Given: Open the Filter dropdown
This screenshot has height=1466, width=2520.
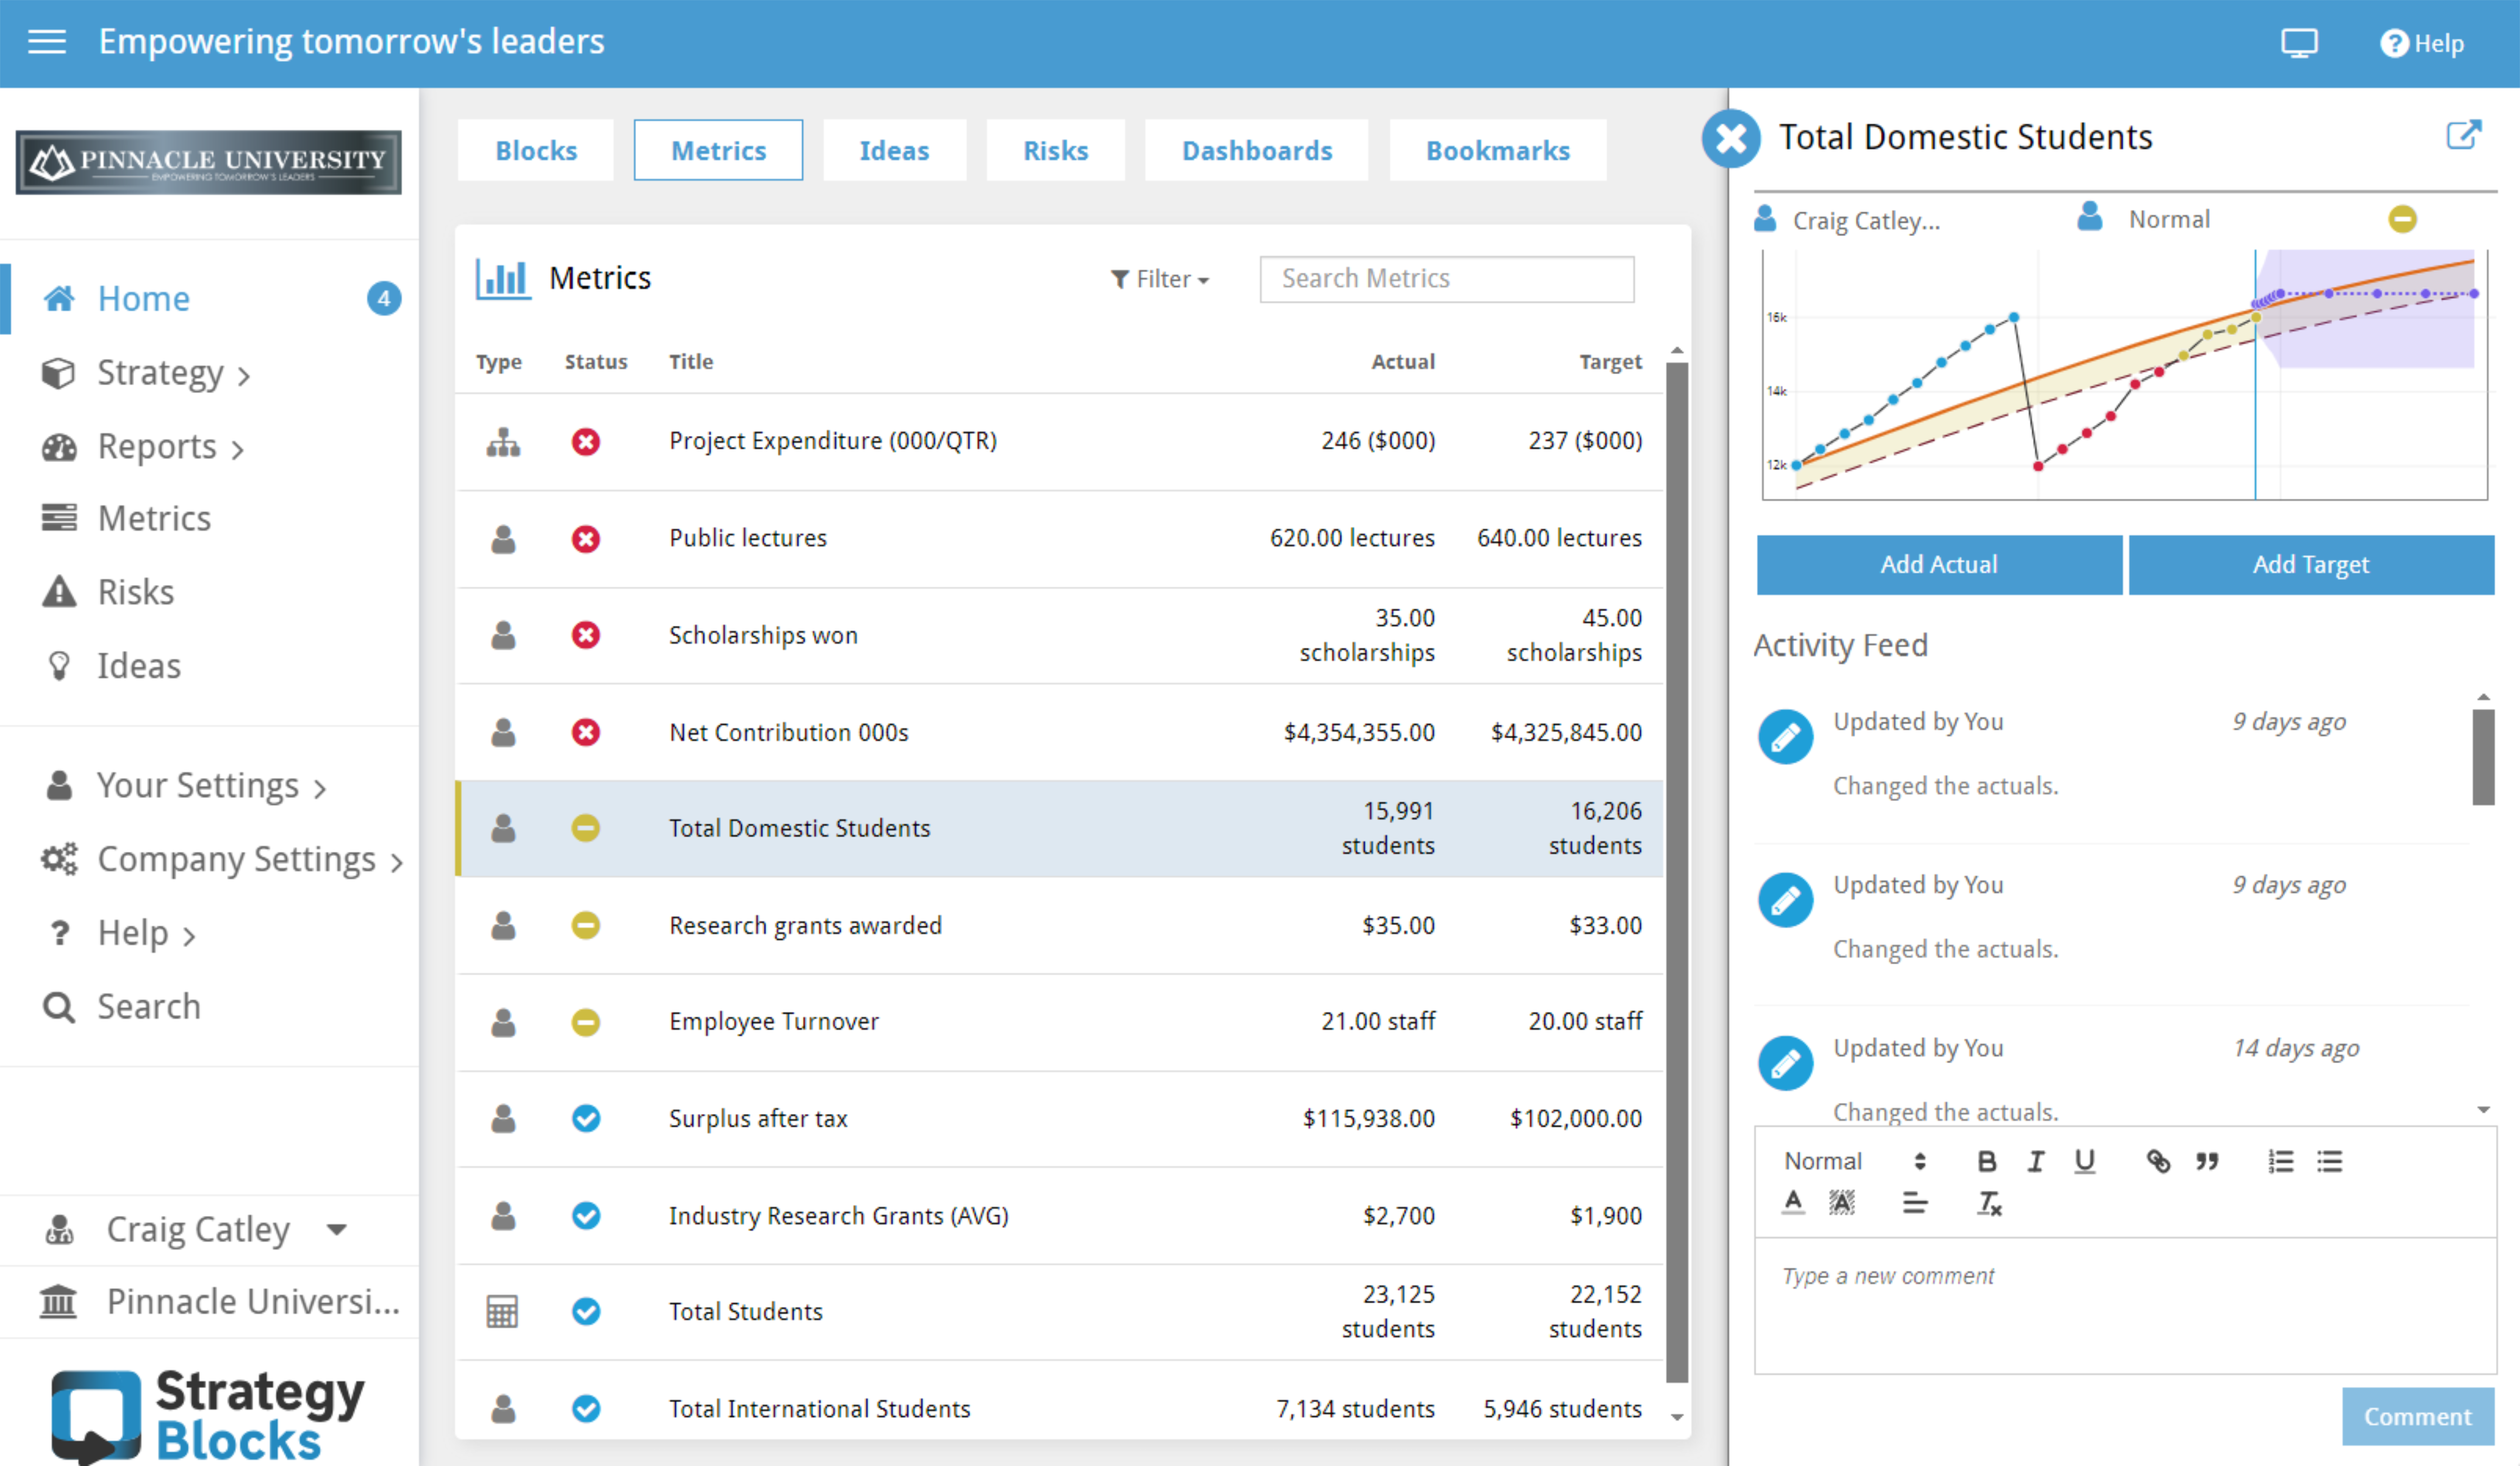Looking at the screenshot, I should (x=1160, y=279).
